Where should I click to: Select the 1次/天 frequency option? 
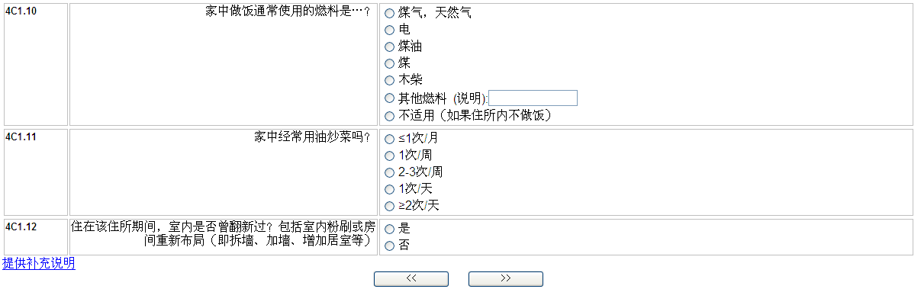tap(389, 189)
